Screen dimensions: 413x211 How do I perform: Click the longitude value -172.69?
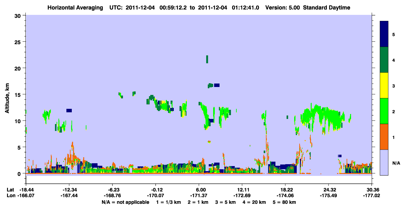point(242,195)
